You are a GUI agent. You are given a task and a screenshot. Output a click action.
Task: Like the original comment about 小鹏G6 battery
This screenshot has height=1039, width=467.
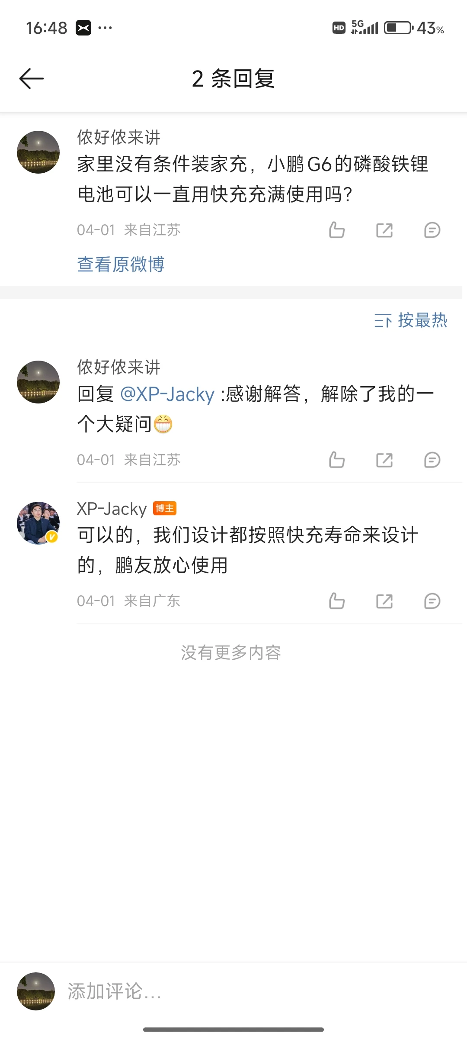(x=336, y=230)
